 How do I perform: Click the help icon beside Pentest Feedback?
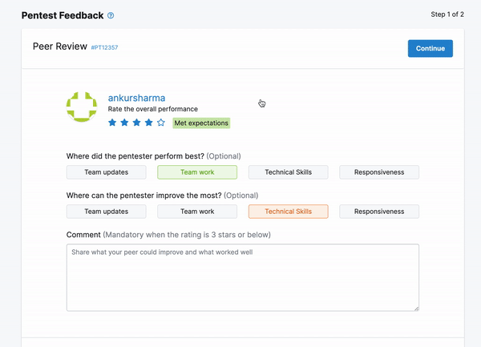pos(111,15)
